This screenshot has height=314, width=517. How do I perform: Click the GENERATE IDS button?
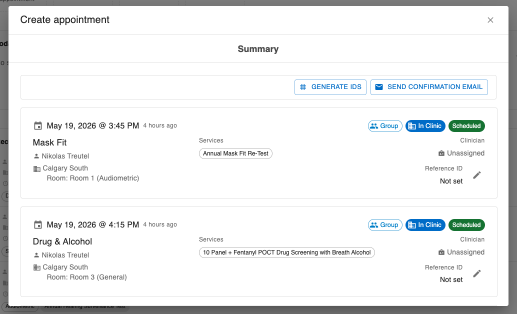330,87
